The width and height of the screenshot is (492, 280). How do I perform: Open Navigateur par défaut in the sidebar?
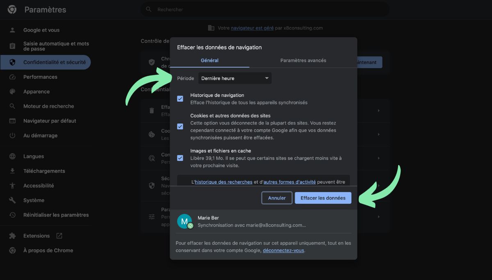pyautogui.click(x=50, y=121)
